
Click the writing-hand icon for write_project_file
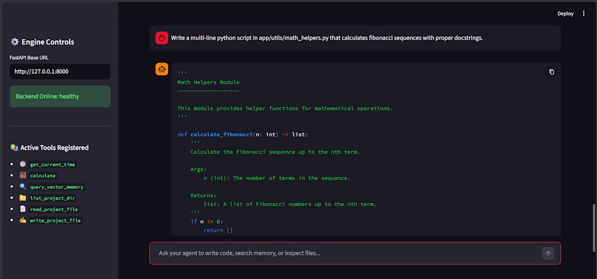tap(23, 220)
